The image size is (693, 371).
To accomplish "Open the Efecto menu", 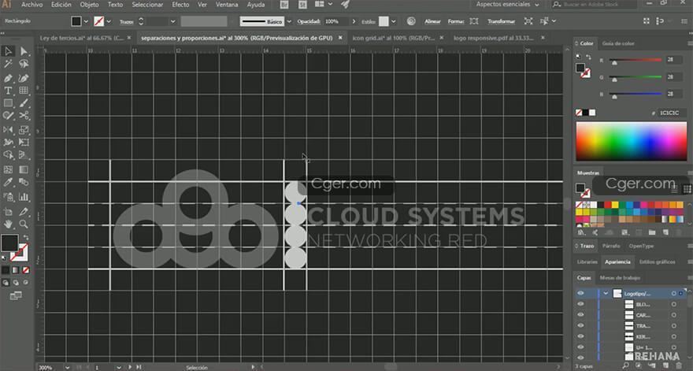I will 180,5.
